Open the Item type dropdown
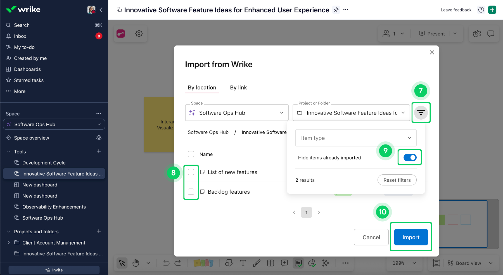The image size is (503, 275). tap(356, 138)
